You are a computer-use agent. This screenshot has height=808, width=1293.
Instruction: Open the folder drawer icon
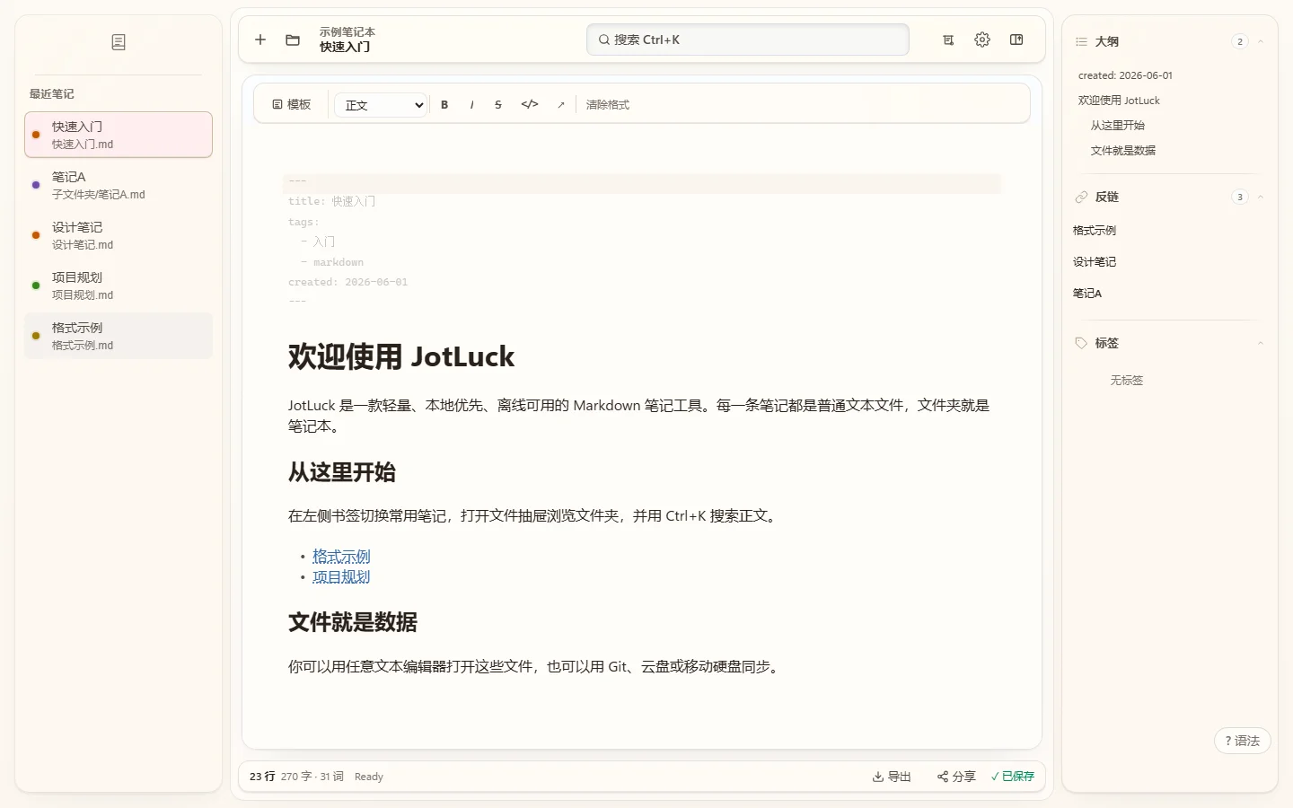click(x=293, y=40)
